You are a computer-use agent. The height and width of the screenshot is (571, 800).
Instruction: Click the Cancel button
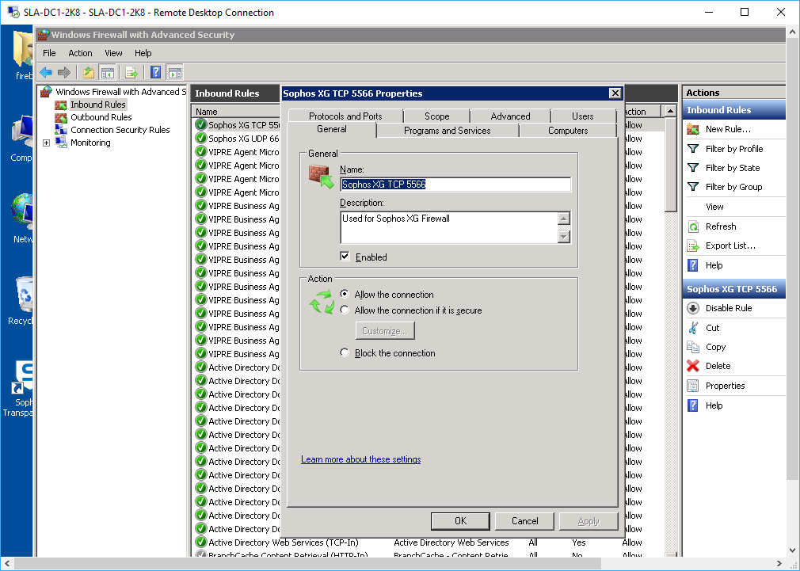(x=524, y=521)
